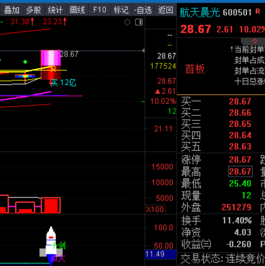Click the 23.23 indicator value in header
Screen dimensions: 265x266
[x=52, y=22]
